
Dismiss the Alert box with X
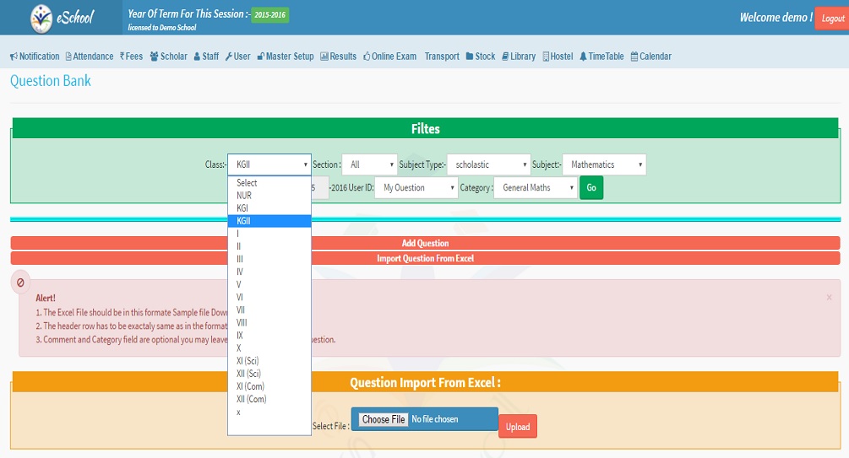point(829,297)
